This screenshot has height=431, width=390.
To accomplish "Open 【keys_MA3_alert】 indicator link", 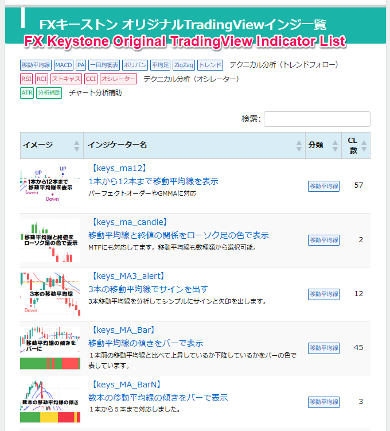I will pos(127,275).
